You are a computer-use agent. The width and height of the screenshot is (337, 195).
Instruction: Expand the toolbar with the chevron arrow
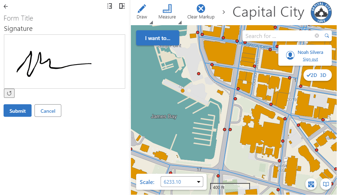[x=223, y=12]
